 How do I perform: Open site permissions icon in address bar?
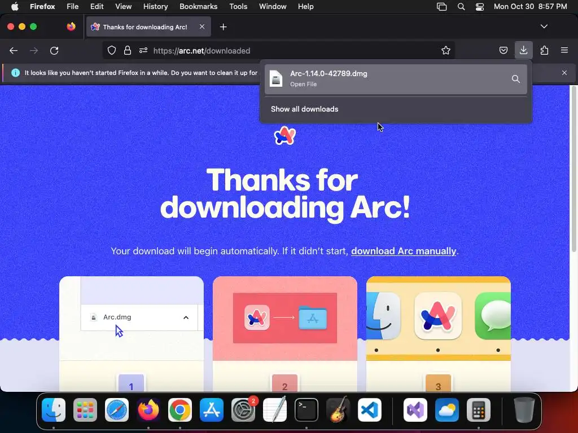pos(143,50)
